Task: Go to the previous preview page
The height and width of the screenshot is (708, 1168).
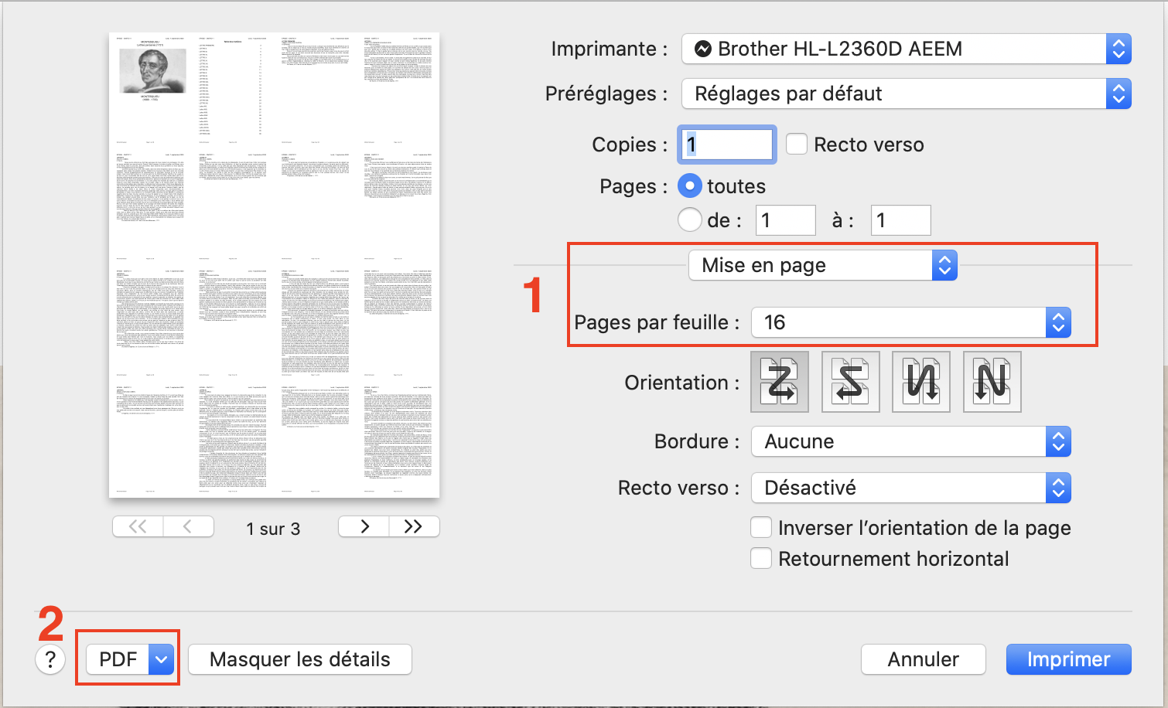Action: click(x=188, y=527)
